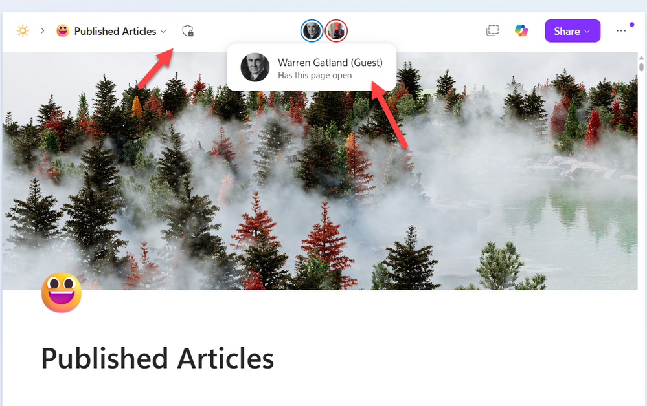Click the sun workspace icon
The height and width of the screenshot is (406, 647).
tap(23, 31)
